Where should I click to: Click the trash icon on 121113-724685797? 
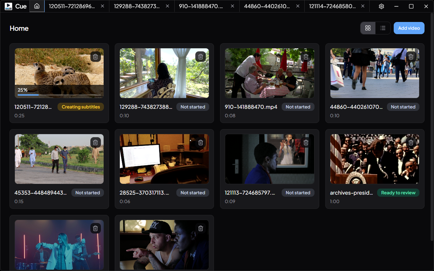pyautogui.click(x=306, y=142)
